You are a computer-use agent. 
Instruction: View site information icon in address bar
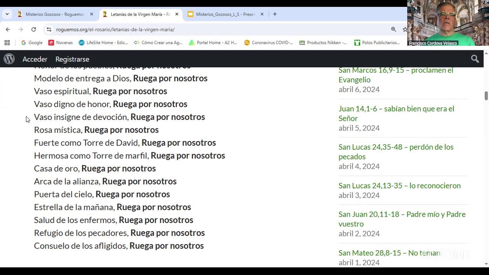click(x=49, y=29)
